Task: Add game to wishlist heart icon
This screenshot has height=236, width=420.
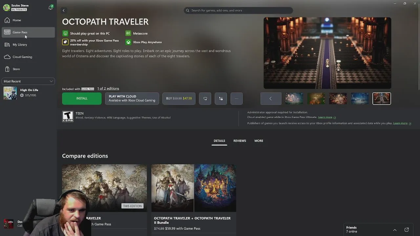Action: click(205, 98)
